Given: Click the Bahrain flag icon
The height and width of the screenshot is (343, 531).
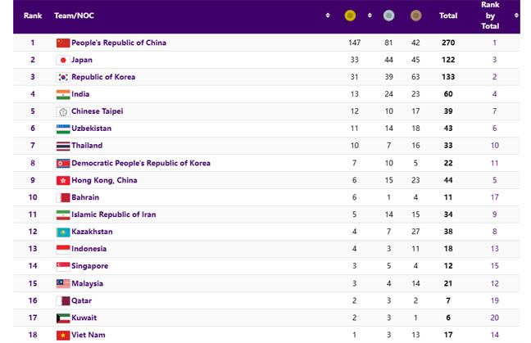Looking at the screenshot, I should coord(62,197).
